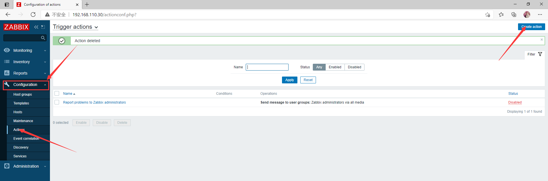Toggle the Disabled status link
Screen dimensions: 548x181
(x=515, y=102)
